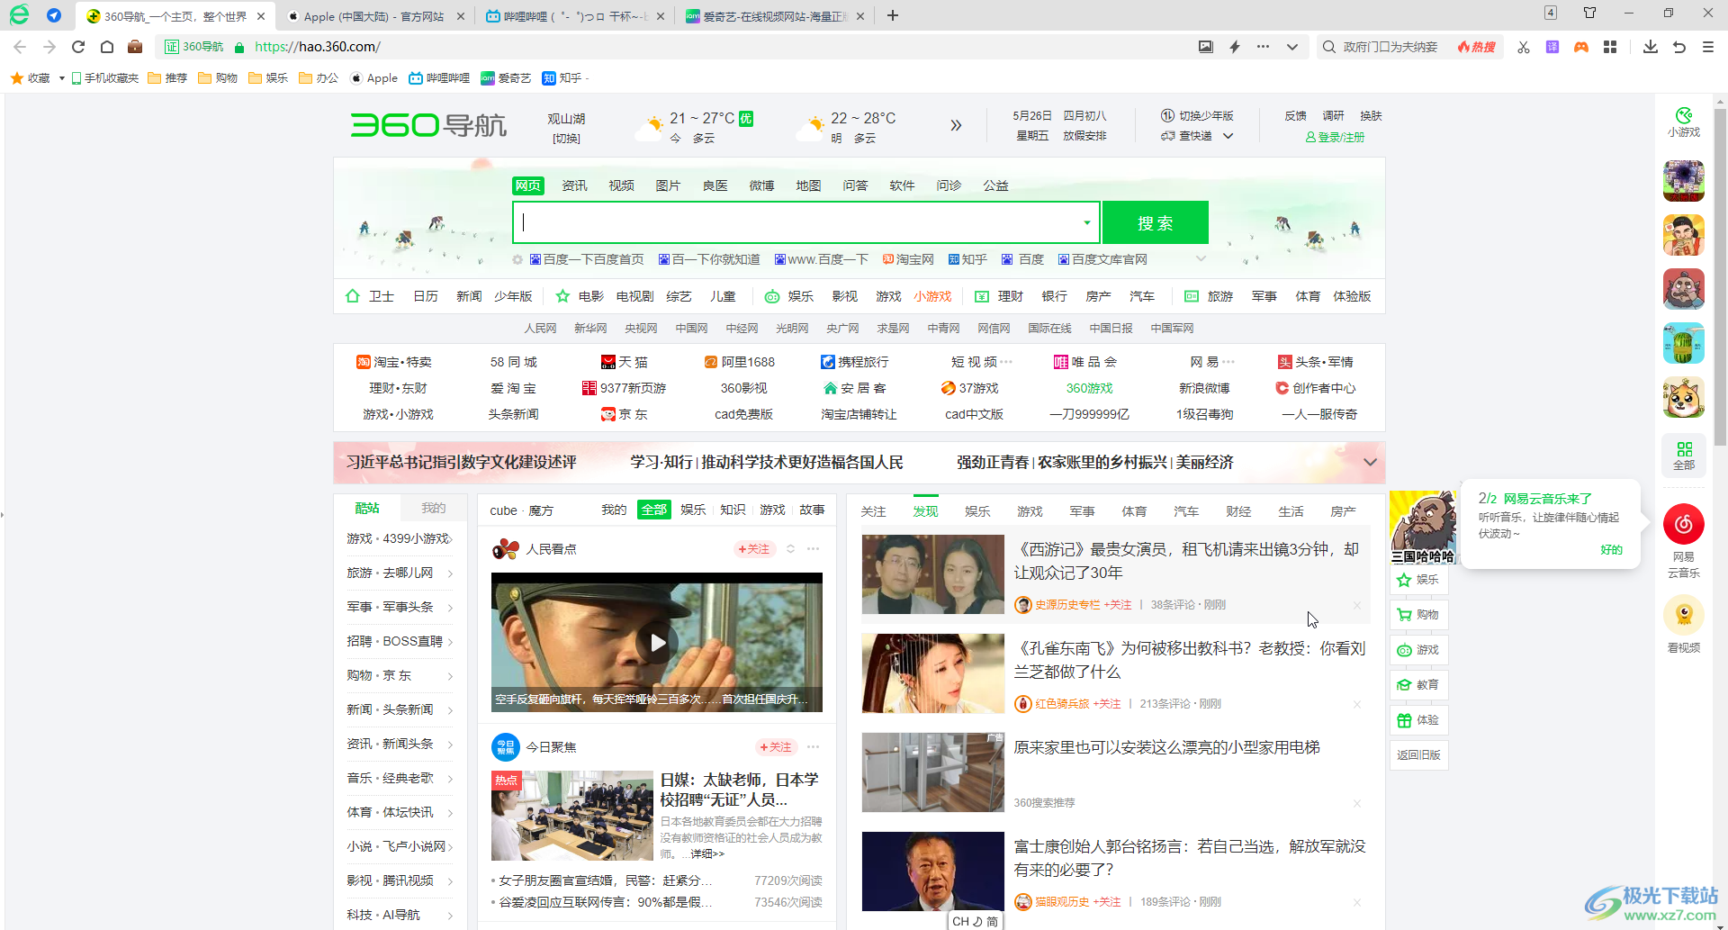The image size is (1728, 930).
Task: Click the lightning speed mode icon
Action: tap(1235, 47)
